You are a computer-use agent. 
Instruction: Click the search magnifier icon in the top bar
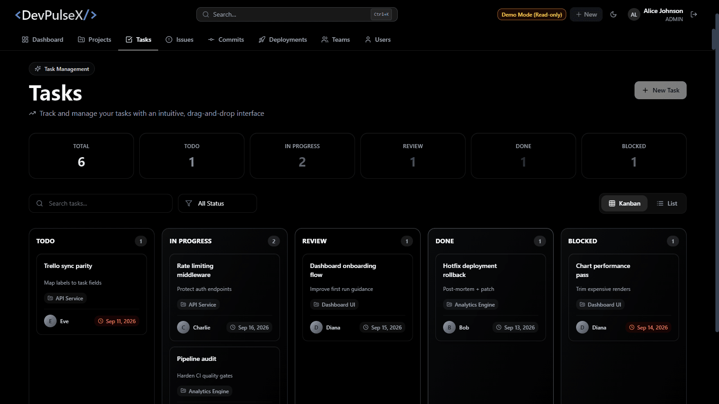206,14
